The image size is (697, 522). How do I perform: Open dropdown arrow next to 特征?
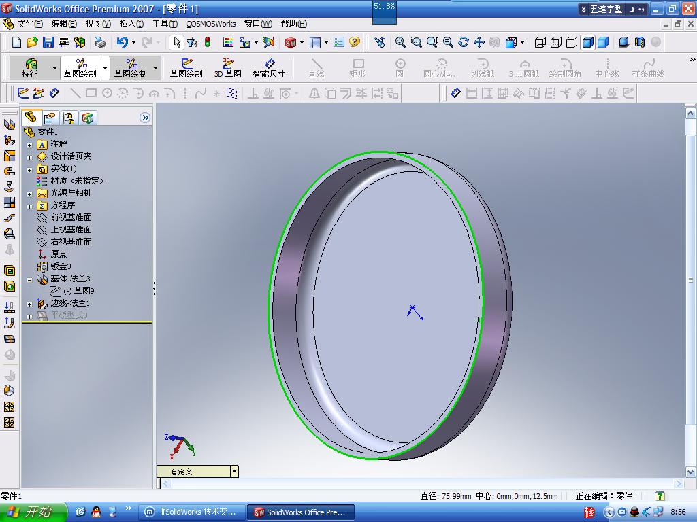click(x=54, y=69)
